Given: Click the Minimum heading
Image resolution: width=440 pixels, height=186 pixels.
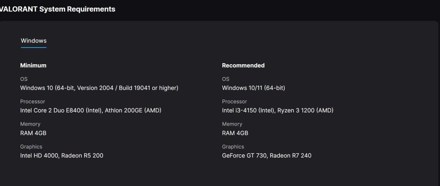Looking at the screenshot, I should tap(33, 66).
